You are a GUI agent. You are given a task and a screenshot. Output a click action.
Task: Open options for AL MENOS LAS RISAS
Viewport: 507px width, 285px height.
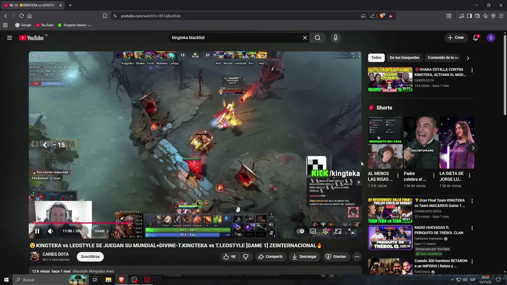[398, 175]
